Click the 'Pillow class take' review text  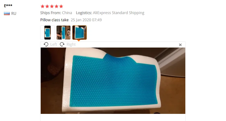click(x=54, y=20)
